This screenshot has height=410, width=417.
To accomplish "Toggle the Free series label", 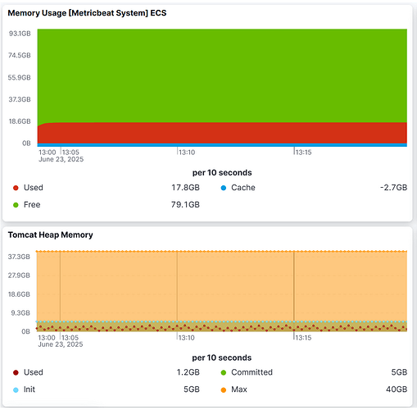I will (x=32, y=204).
